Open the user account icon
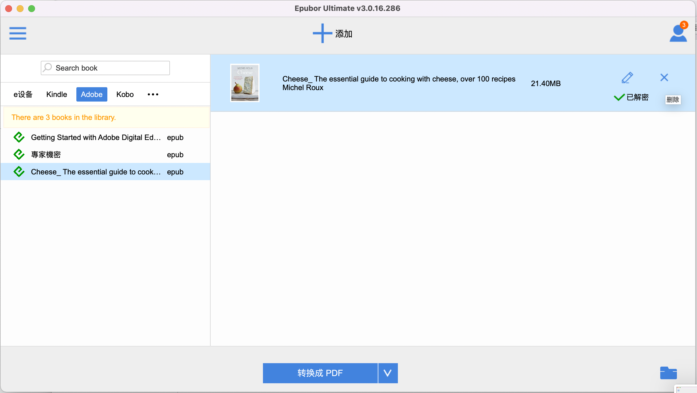 (678, 34)
